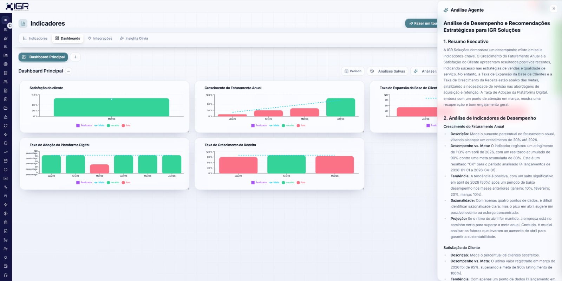Switch to the Integrações tab
562x281 pixels.
100,39
